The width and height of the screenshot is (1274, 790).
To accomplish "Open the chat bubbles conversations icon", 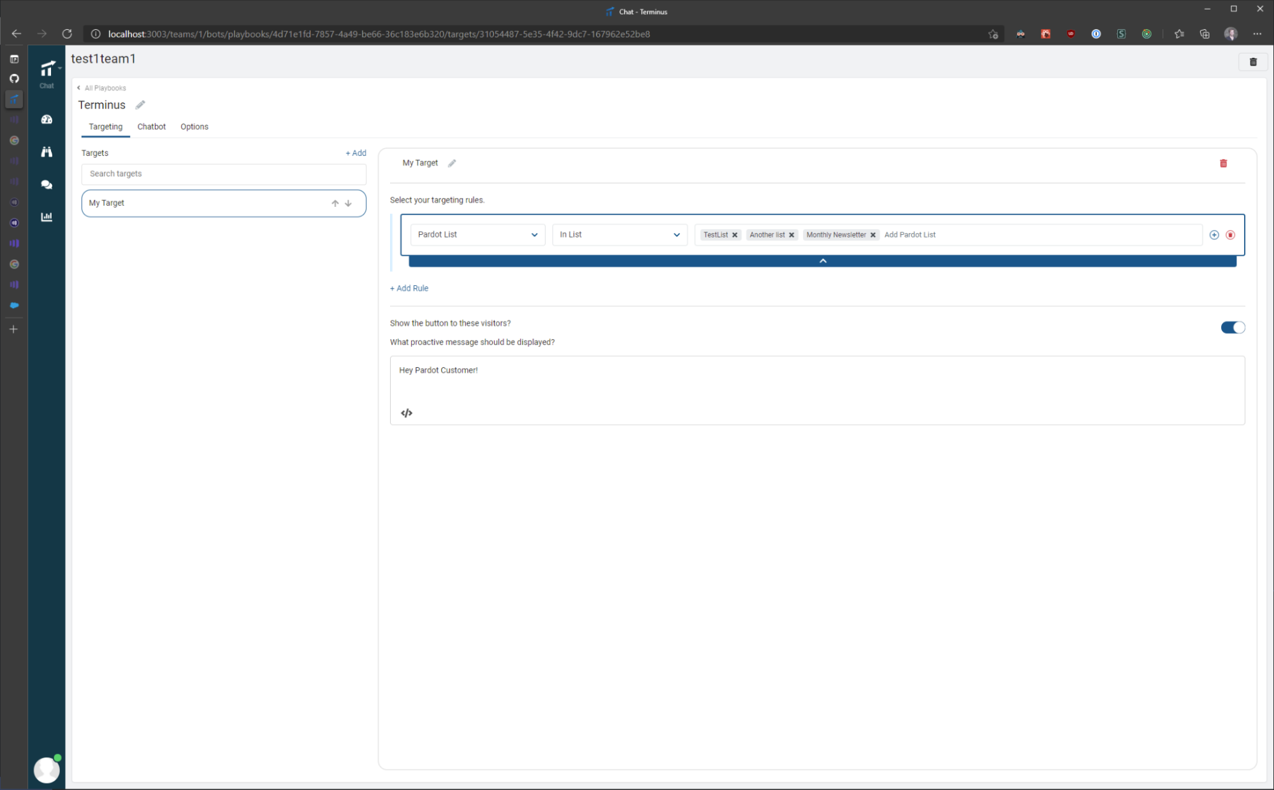I will coord(47,185).
